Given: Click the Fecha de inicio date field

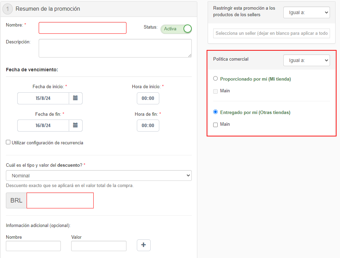Looking at the screenshot, I should [43, 98].
